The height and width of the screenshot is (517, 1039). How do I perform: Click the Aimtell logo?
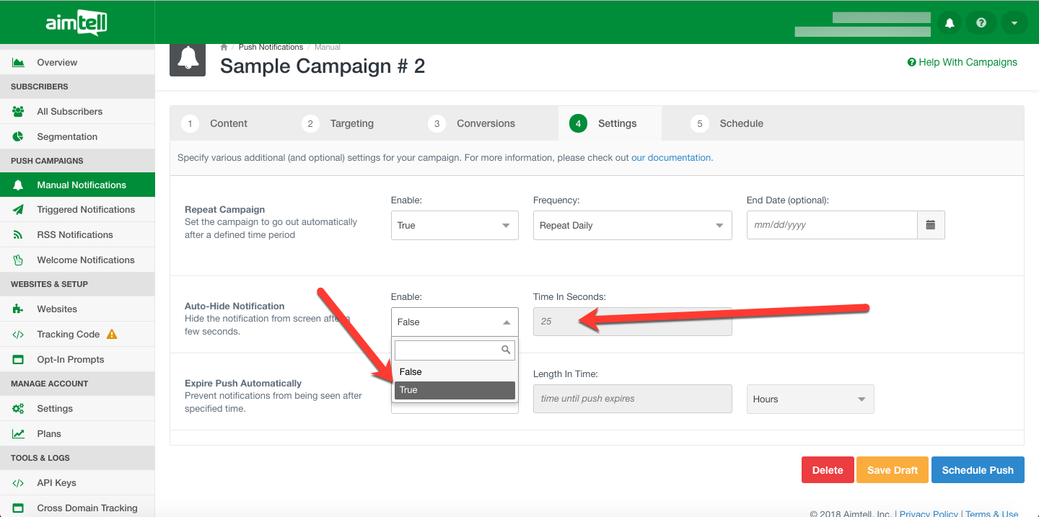pos(76,23)
